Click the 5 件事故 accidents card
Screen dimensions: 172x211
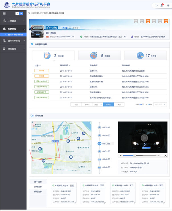click(99, 56)
